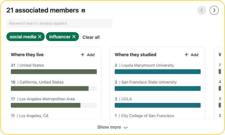Image resolution: width=225 pixels, height=135 pixels.
Task: Remove the social media filter X
Action: [x=40, y=37]
